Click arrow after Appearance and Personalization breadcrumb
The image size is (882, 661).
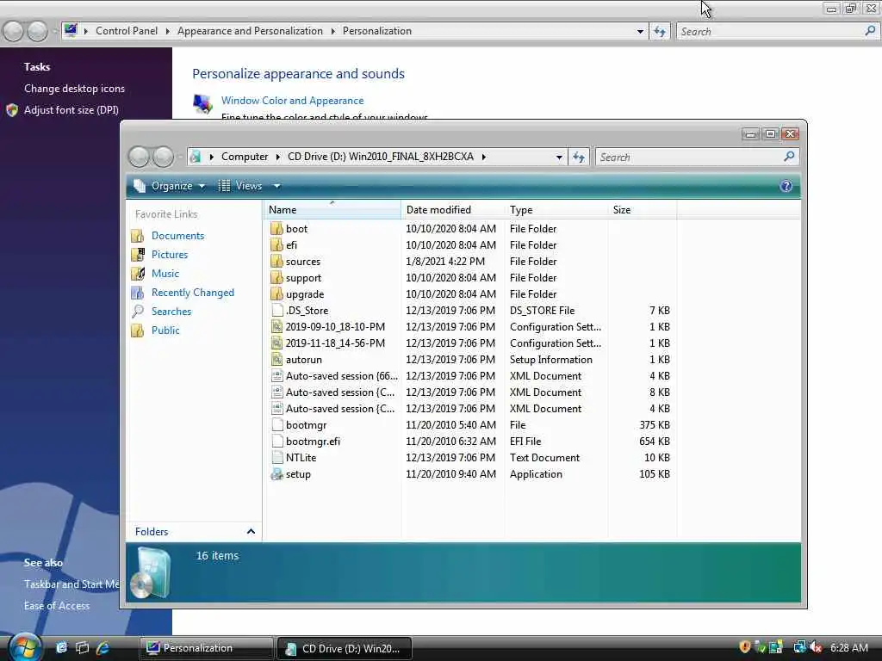333,31
